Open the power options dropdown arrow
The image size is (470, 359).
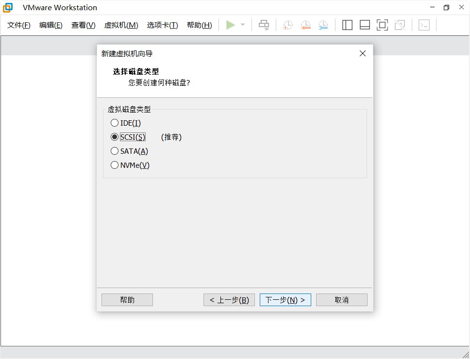coord(243,25)
